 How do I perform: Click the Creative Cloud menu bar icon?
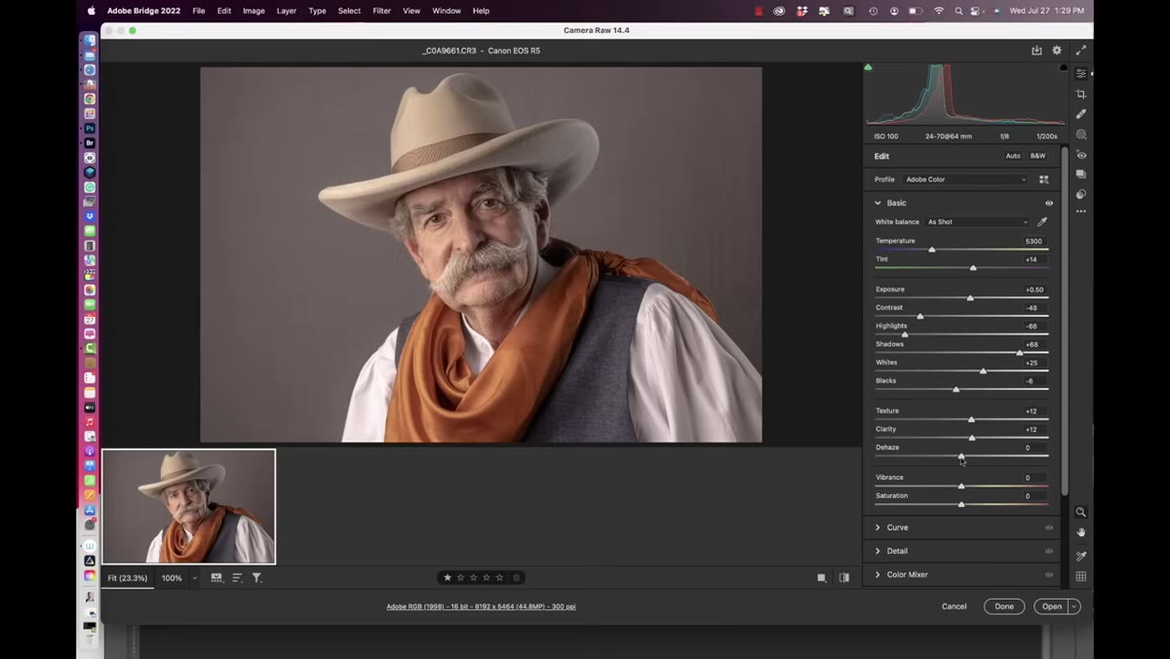[x=779, y=11]
